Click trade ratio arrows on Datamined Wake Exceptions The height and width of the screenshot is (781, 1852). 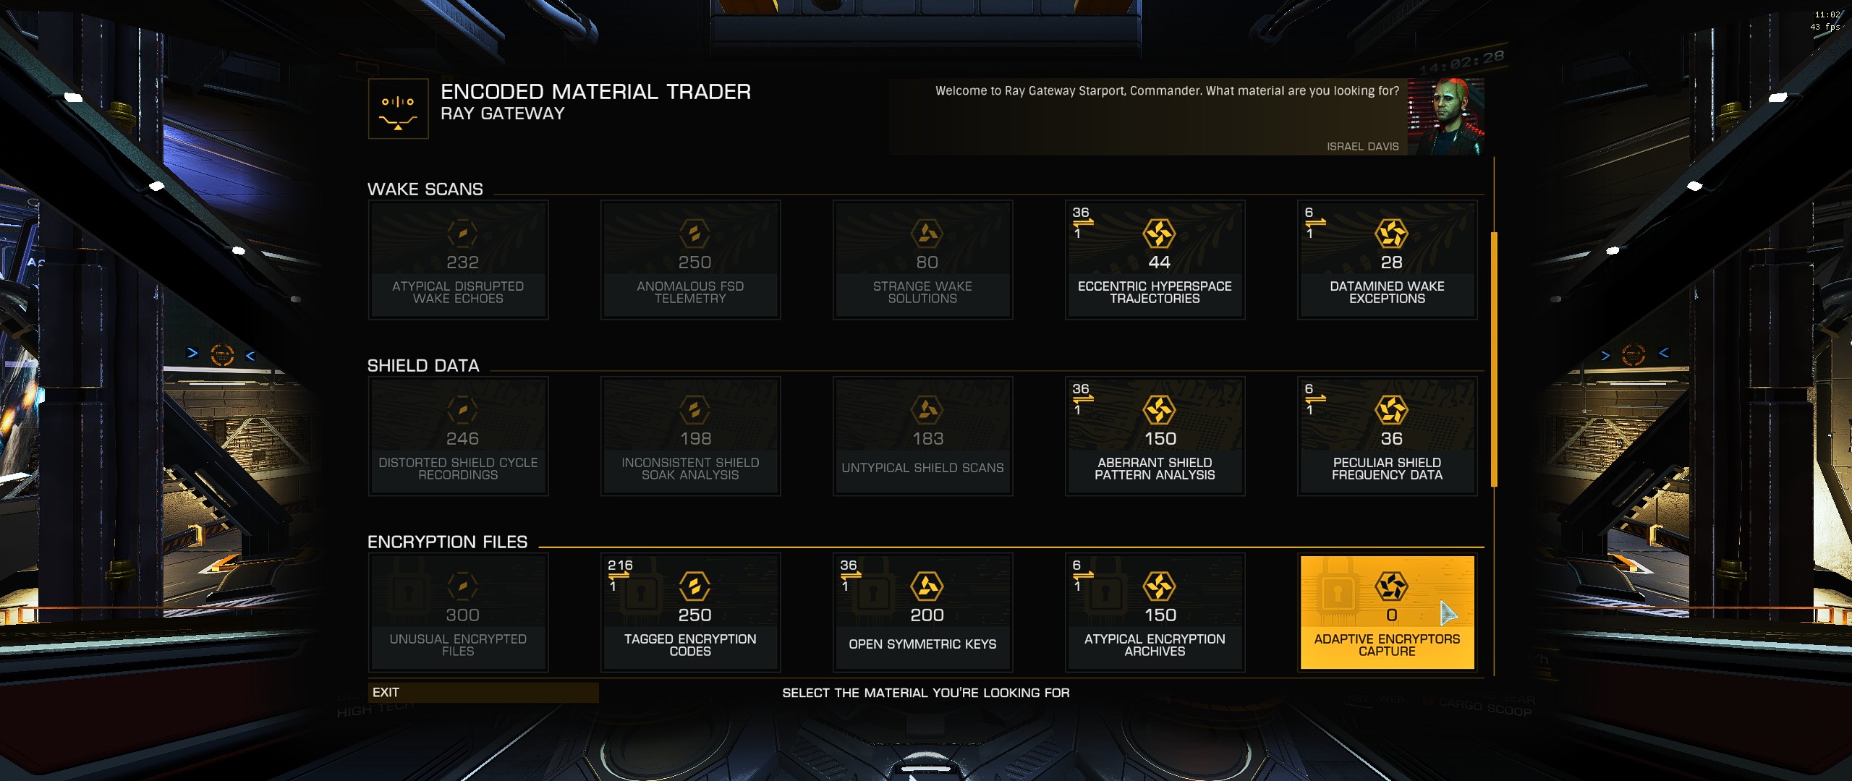[1315, 223]
